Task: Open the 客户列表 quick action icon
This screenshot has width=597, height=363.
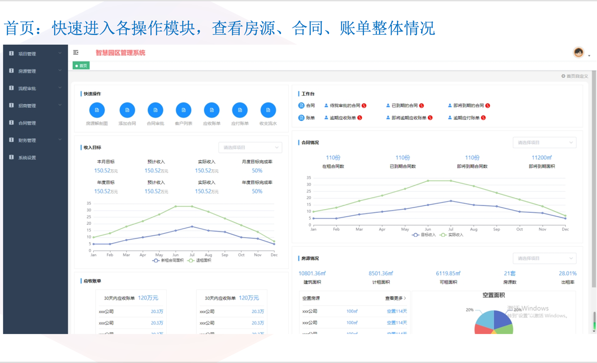Action: tap(183, 110)
